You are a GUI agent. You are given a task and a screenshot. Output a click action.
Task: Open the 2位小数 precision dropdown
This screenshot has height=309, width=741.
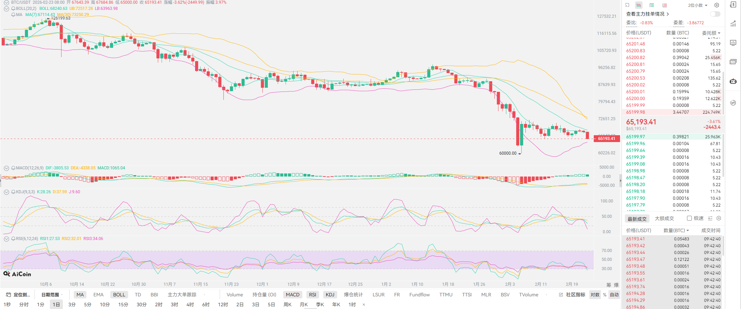(698, 5)
